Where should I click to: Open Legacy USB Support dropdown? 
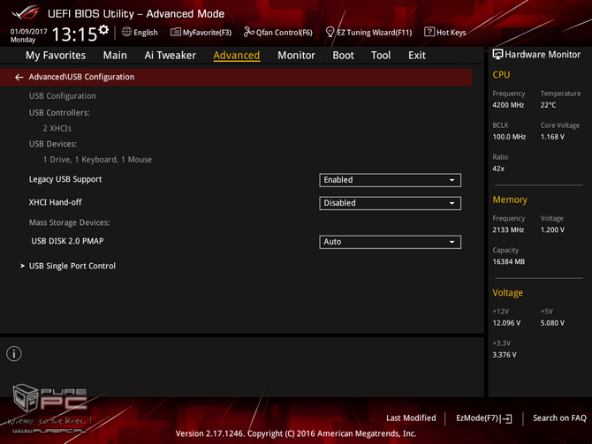pos(390,180)
